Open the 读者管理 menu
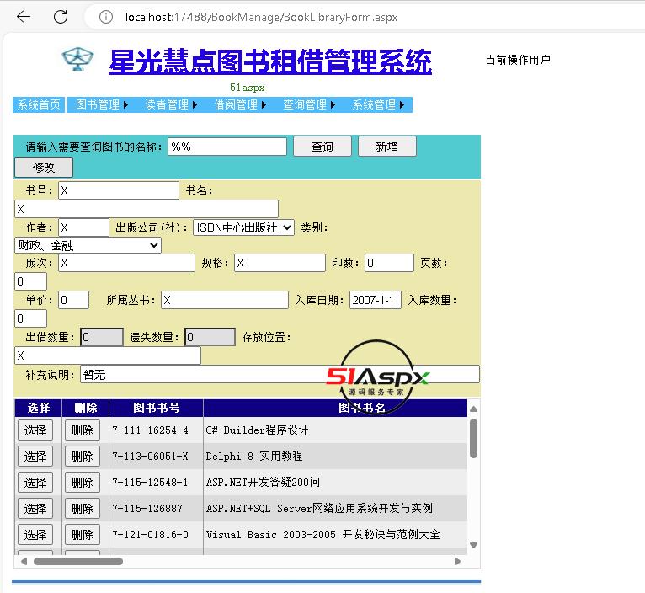This screenshot has width=645, height=593. point(171,104)
